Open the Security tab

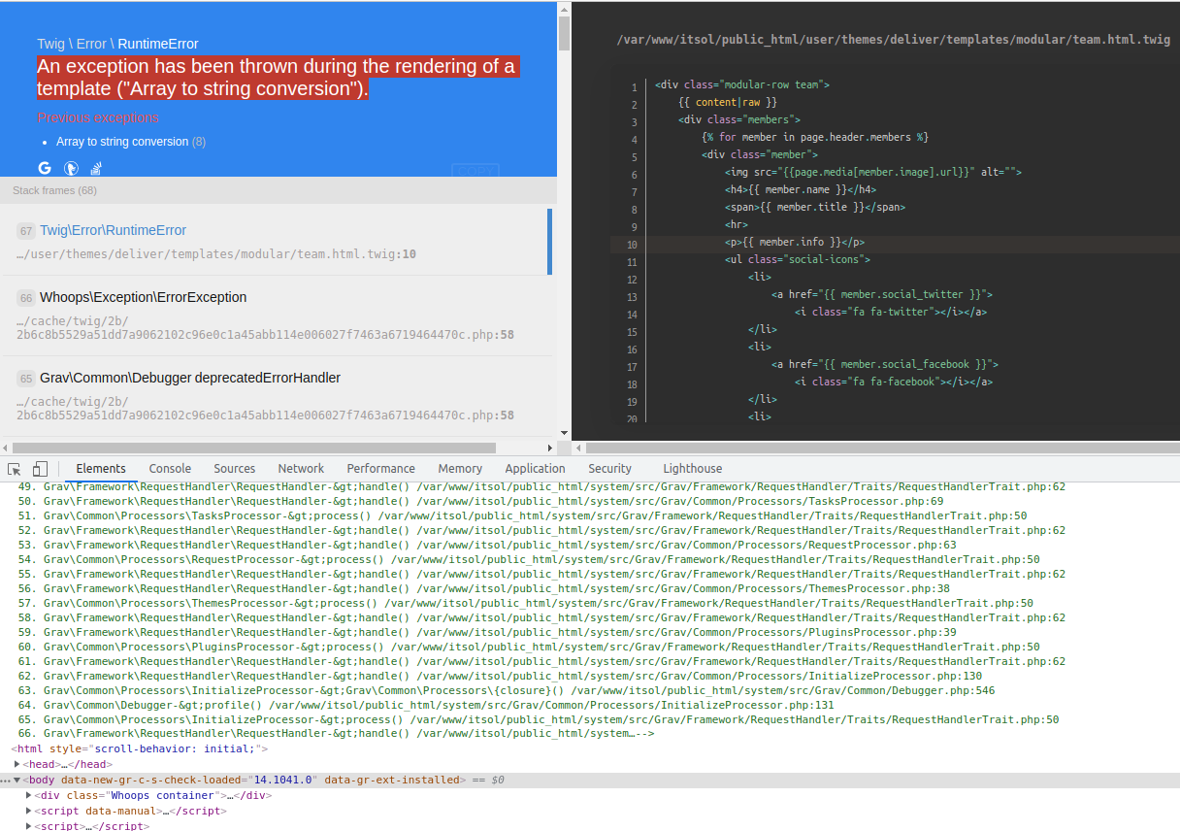tap(609, 468)
